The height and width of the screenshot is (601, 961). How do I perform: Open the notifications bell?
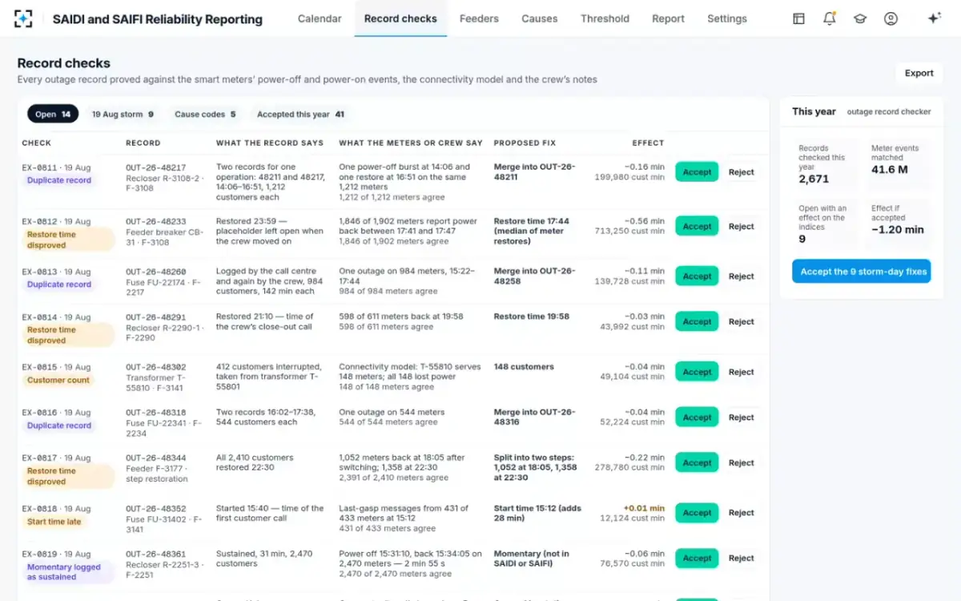coord(830,18)
